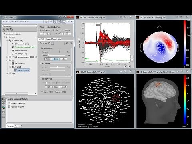Open the File menu
Viewport: 192px width, 144px height.
pos(3,22)
